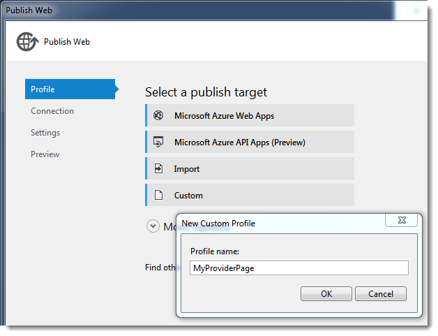The image size is (438, 336).
Task: Select the Custom publish target
Action: (x=250, y=195)
